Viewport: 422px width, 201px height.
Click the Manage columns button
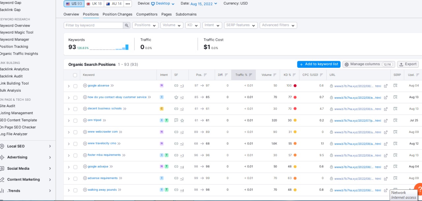point(369,64)
